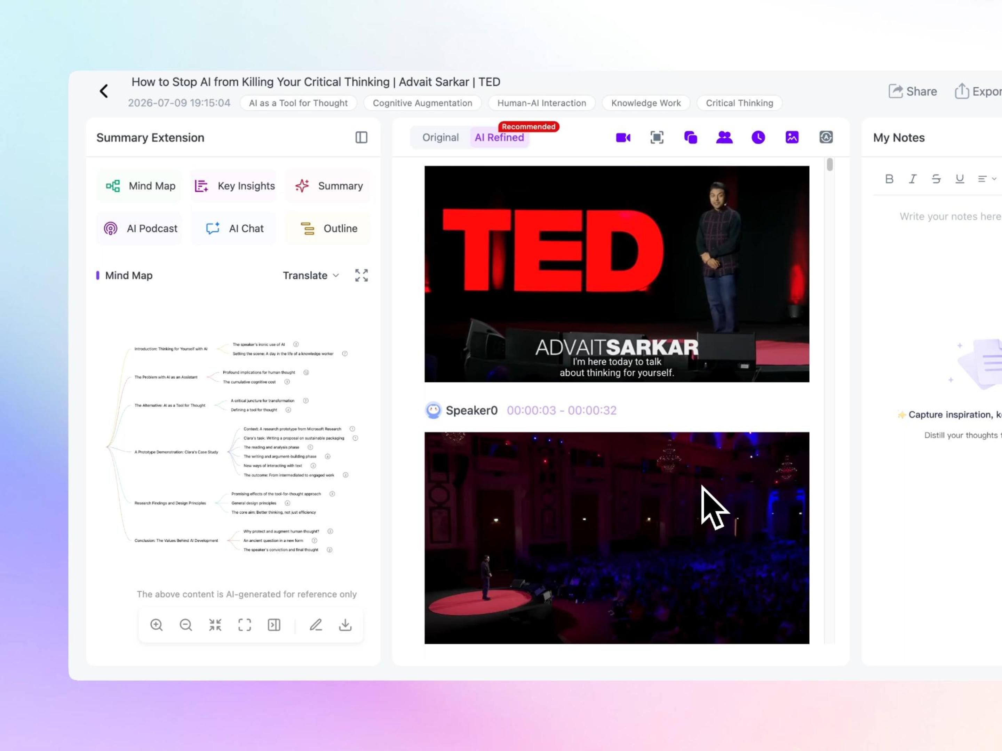Click the overlapping speech bubbles icon
Viewport: 1002px width, 751px height.
point(690,137)
